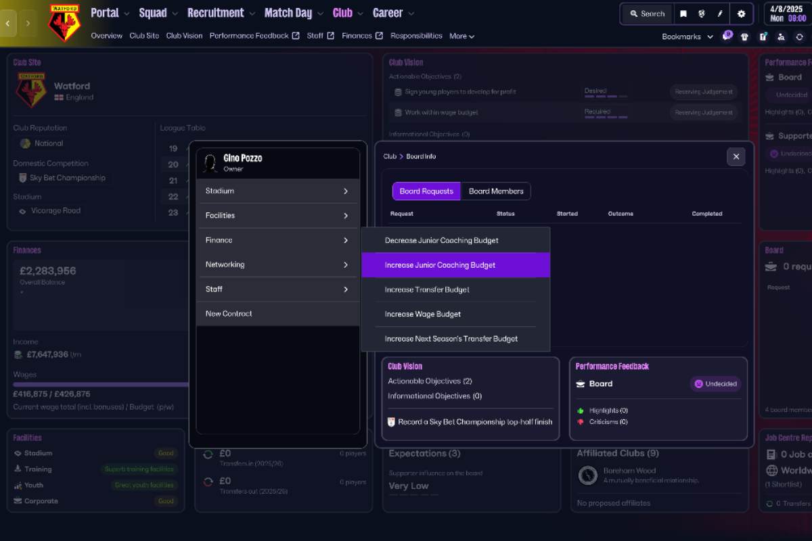Image resolution: width=812 pixels, height=541 pixels.
Task: Select the Board Requests toggle
Action: click(426, 191)
